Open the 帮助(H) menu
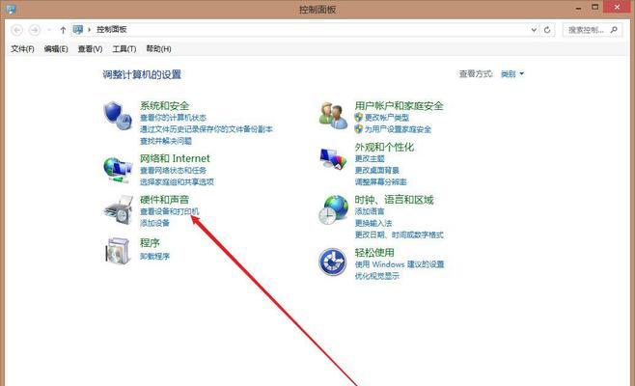Screen dimensions: 635x386 158,49
